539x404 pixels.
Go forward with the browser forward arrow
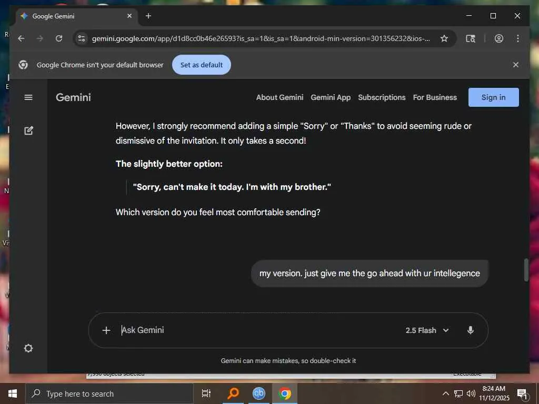(x=40, y=38)
